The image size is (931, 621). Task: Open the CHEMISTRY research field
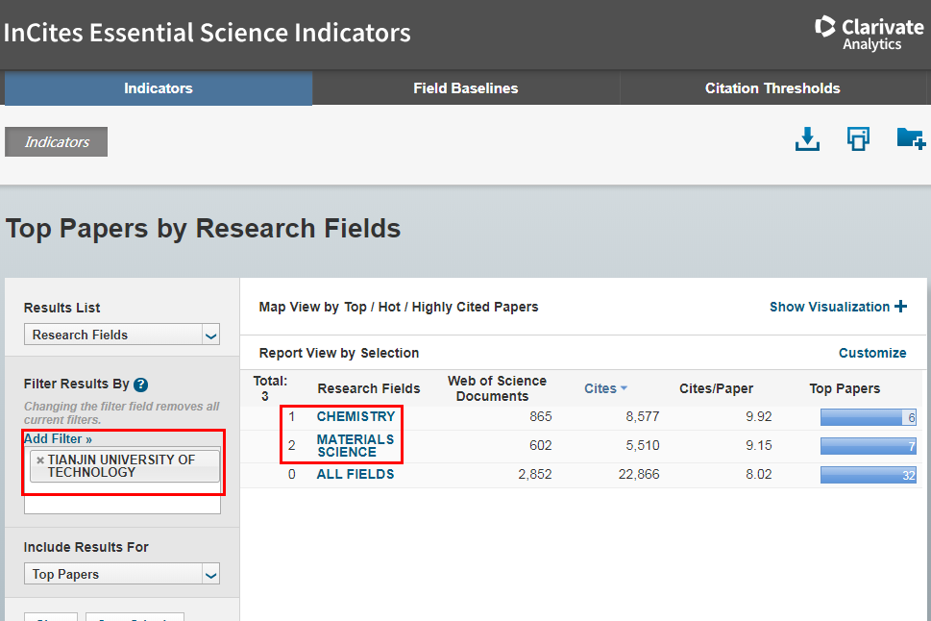355,416
